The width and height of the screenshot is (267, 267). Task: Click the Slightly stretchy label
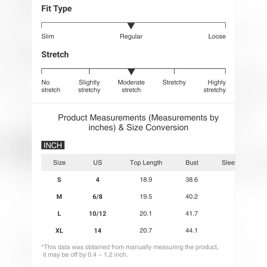89,86
